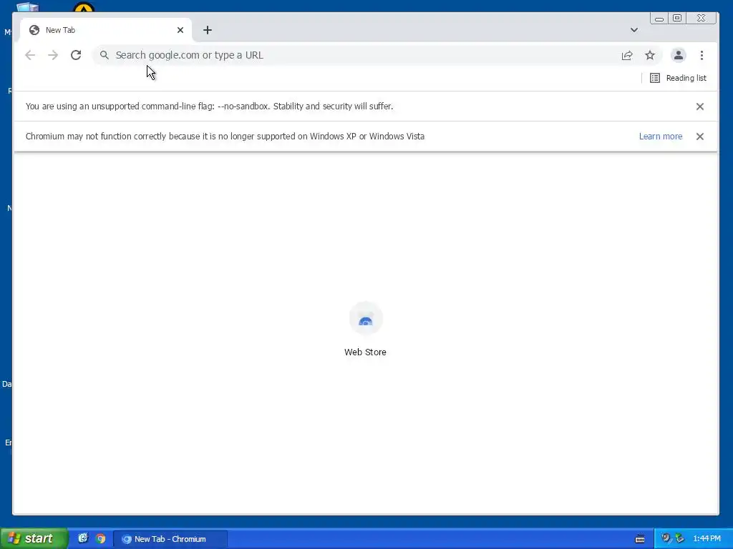Open the share this page icon
The width and height of the screenshot is (733, 549).
627,55
